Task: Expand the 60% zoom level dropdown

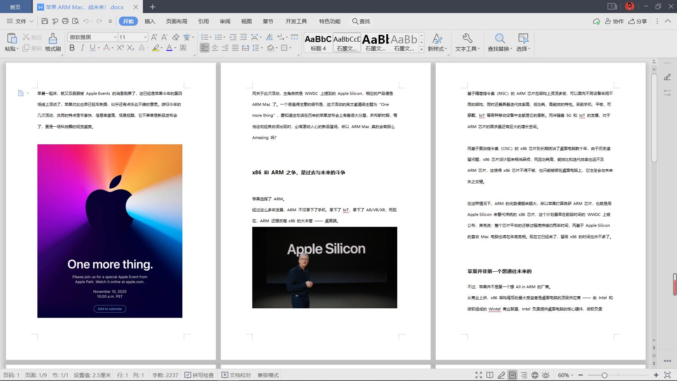Action: click(x=566, y=375)
